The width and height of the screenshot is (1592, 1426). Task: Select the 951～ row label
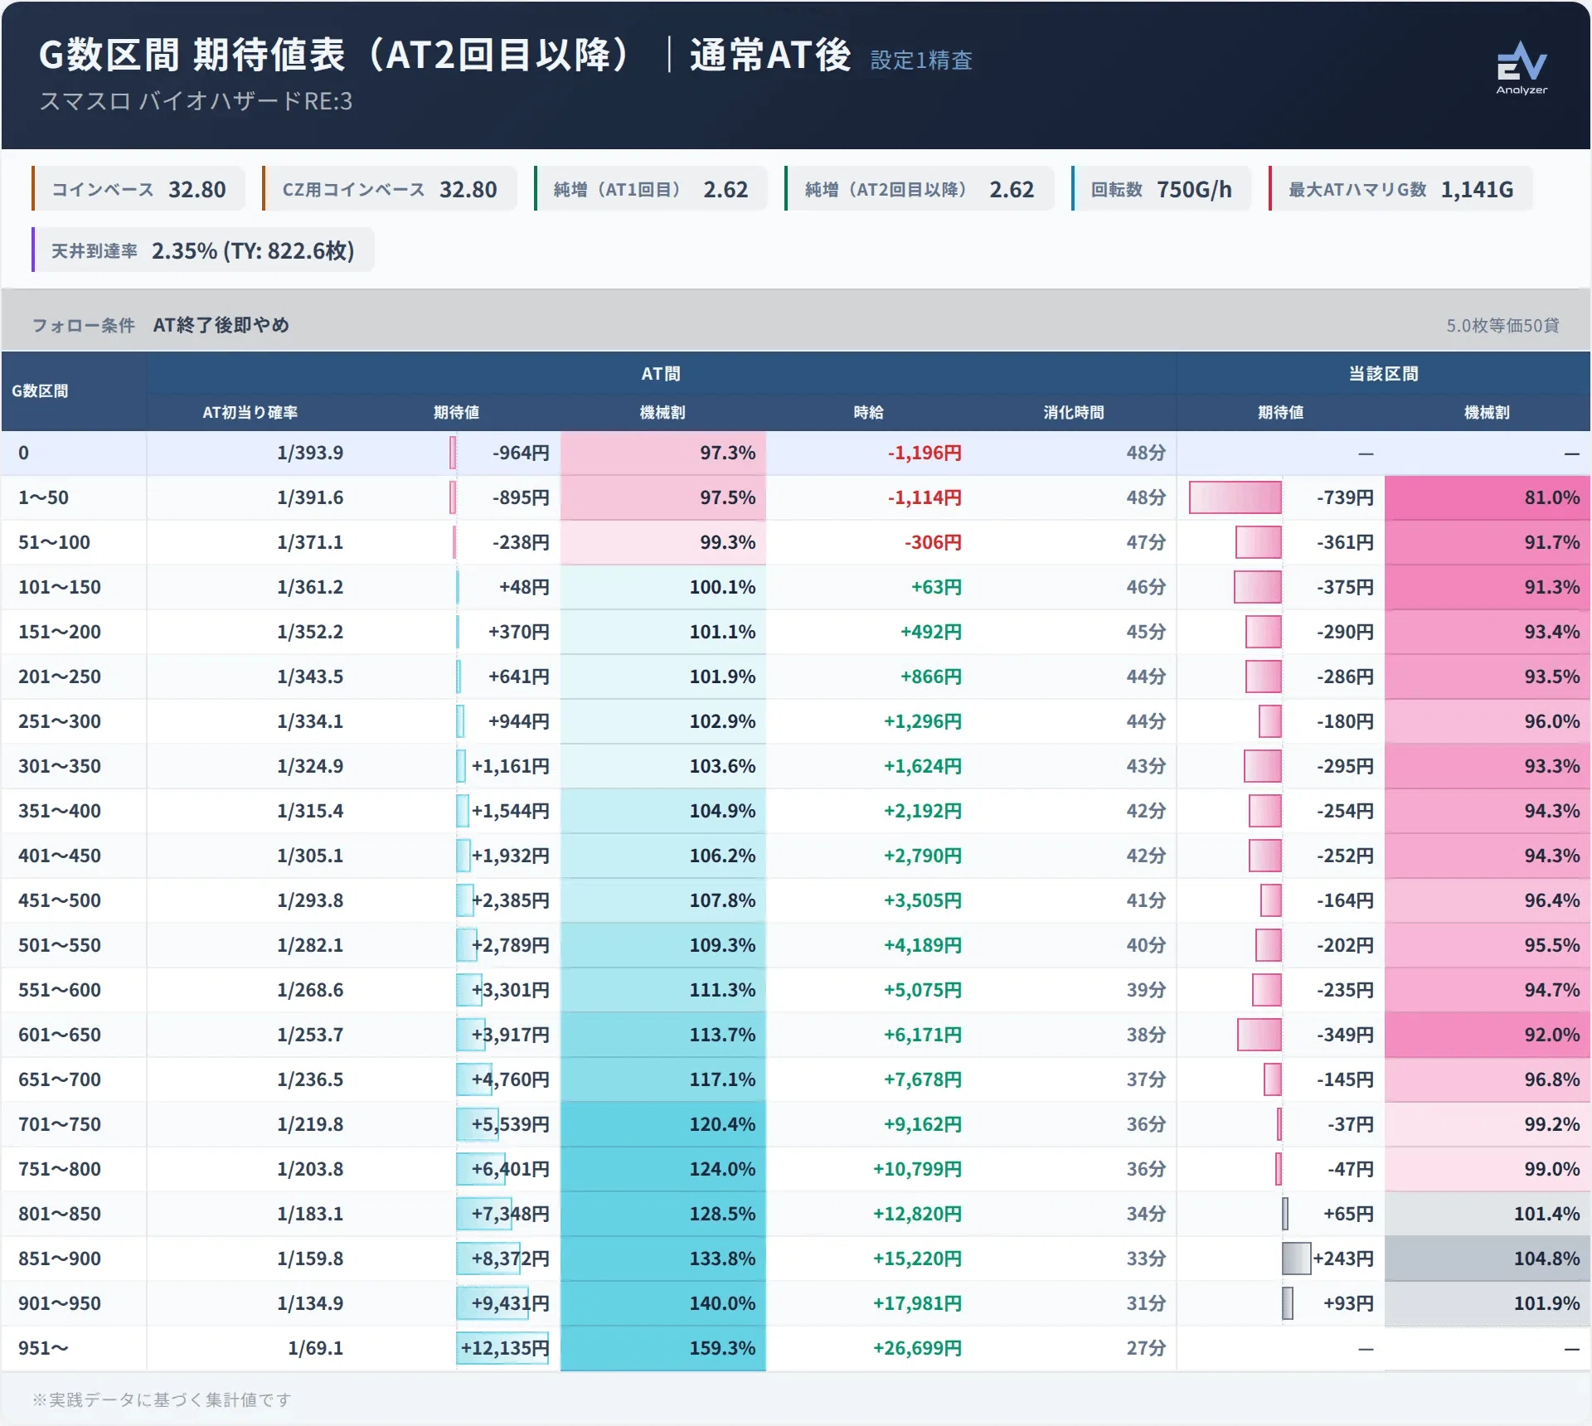click(44, 1348)
